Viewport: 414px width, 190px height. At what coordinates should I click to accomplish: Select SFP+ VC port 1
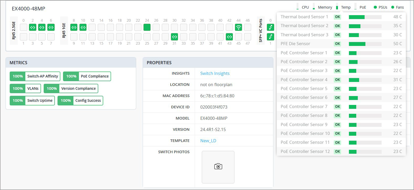click(x=271, y=37)
